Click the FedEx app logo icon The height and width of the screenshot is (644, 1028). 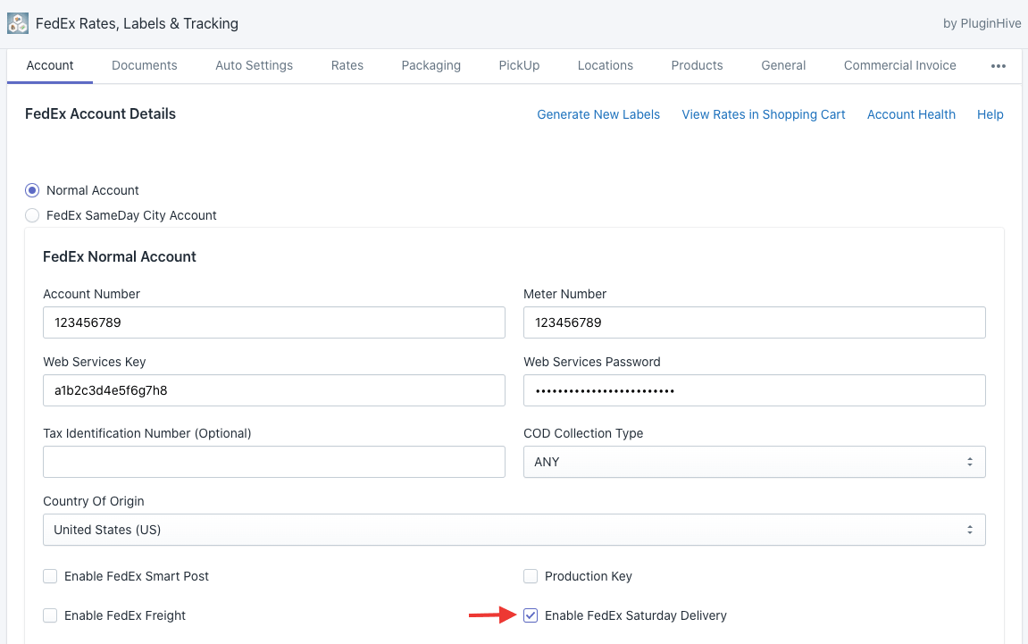point(17,23)
